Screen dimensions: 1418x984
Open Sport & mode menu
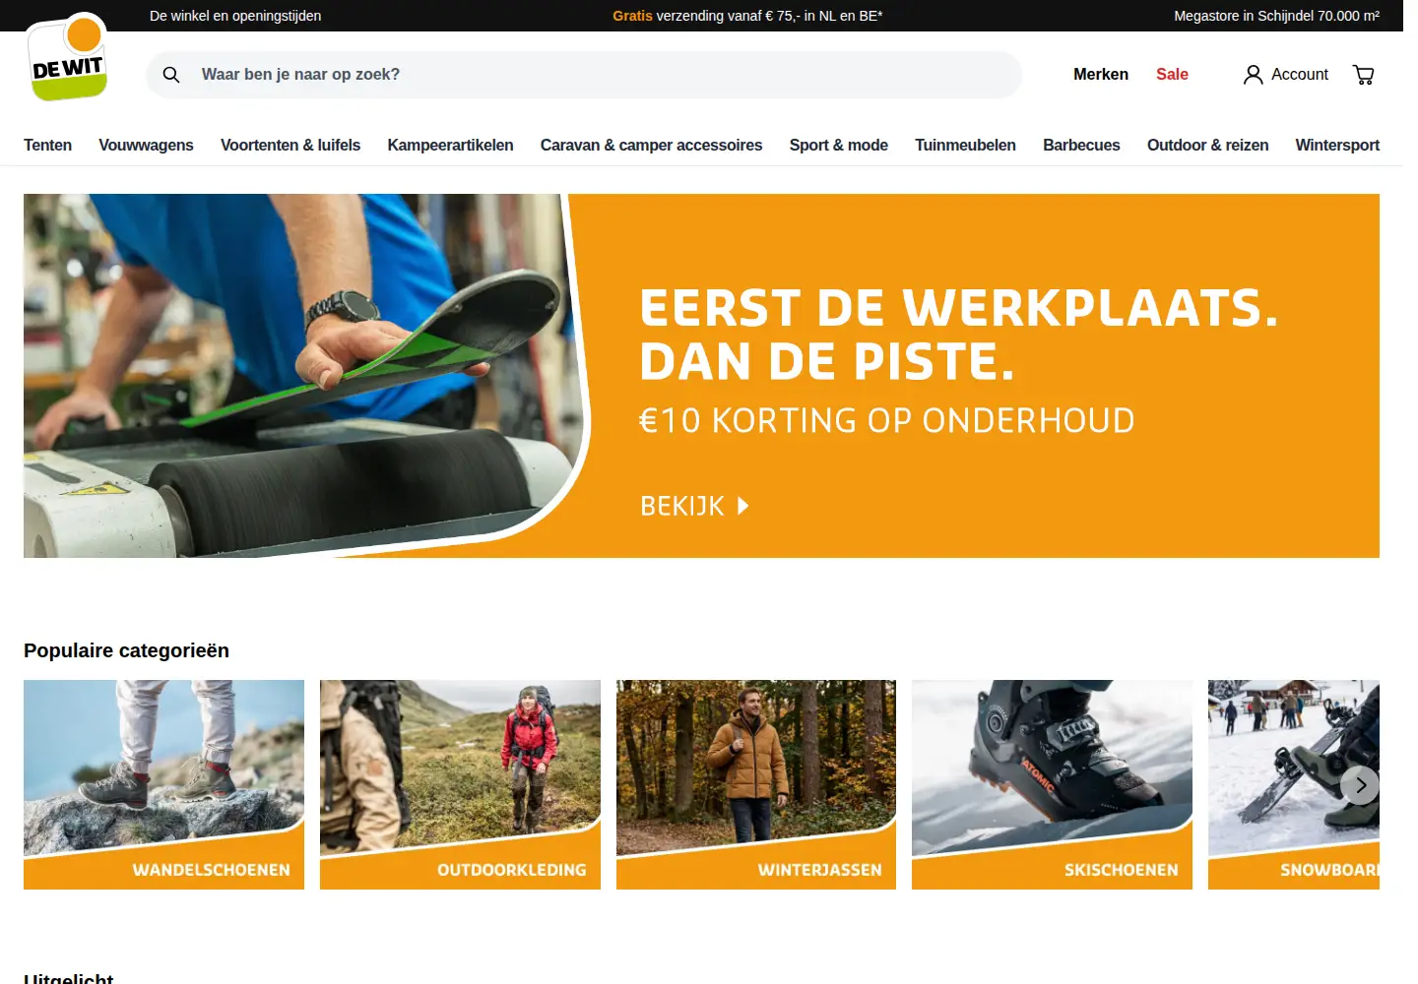tap(838, 145)
